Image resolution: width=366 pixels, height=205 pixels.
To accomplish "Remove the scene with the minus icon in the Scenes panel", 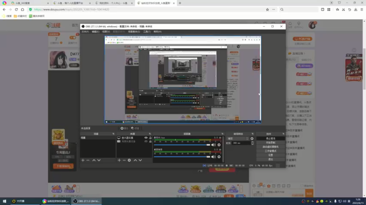I will [x=88, y=160].
